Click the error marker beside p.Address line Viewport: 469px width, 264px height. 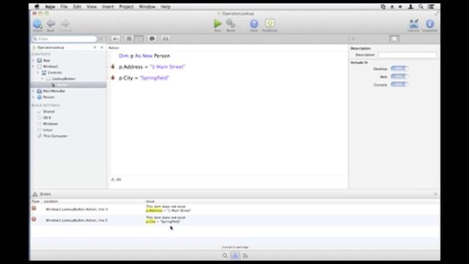pyautogui.click(x=113, y=67)
